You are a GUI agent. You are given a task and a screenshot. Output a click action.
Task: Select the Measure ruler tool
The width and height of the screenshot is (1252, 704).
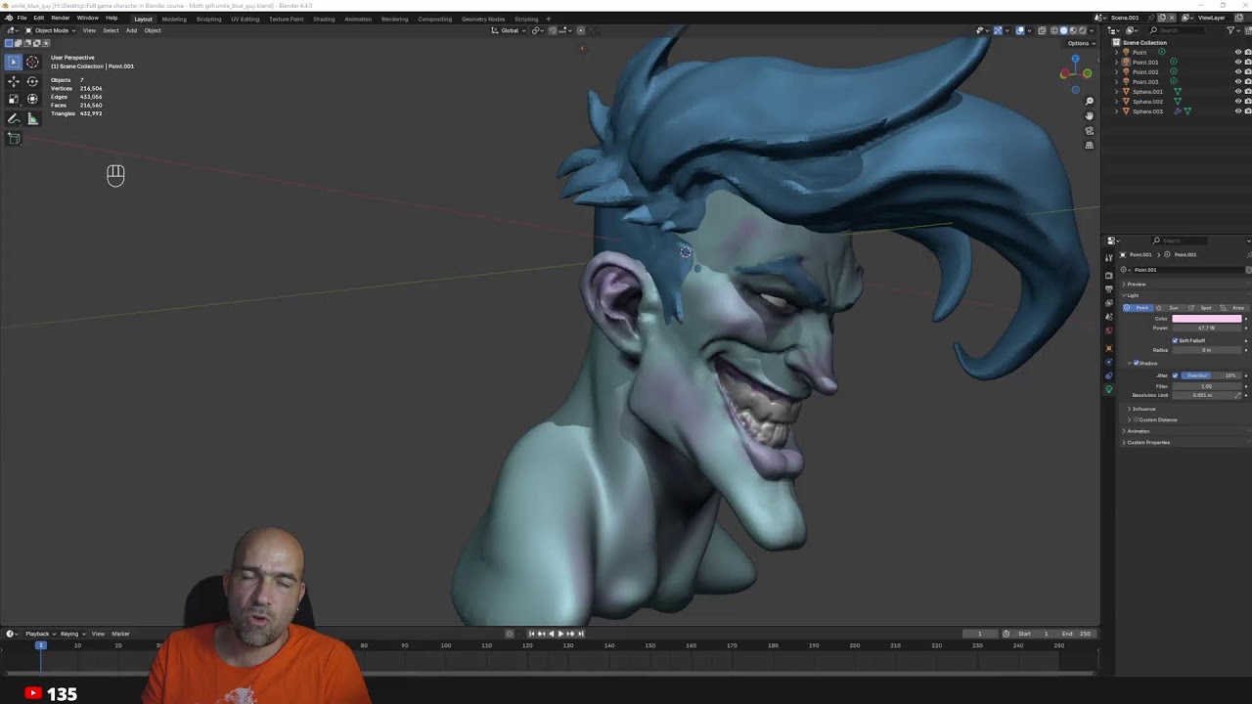32,118
